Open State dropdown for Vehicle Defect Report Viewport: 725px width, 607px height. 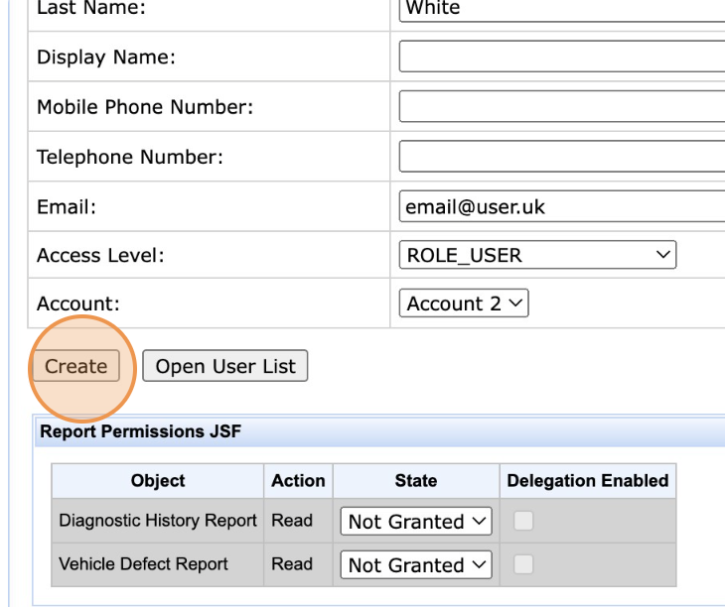click(x=416, y=564)
